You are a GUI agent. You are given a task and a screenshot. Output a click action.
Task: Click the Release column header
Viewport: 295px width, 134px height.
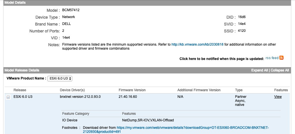point(20,90)
